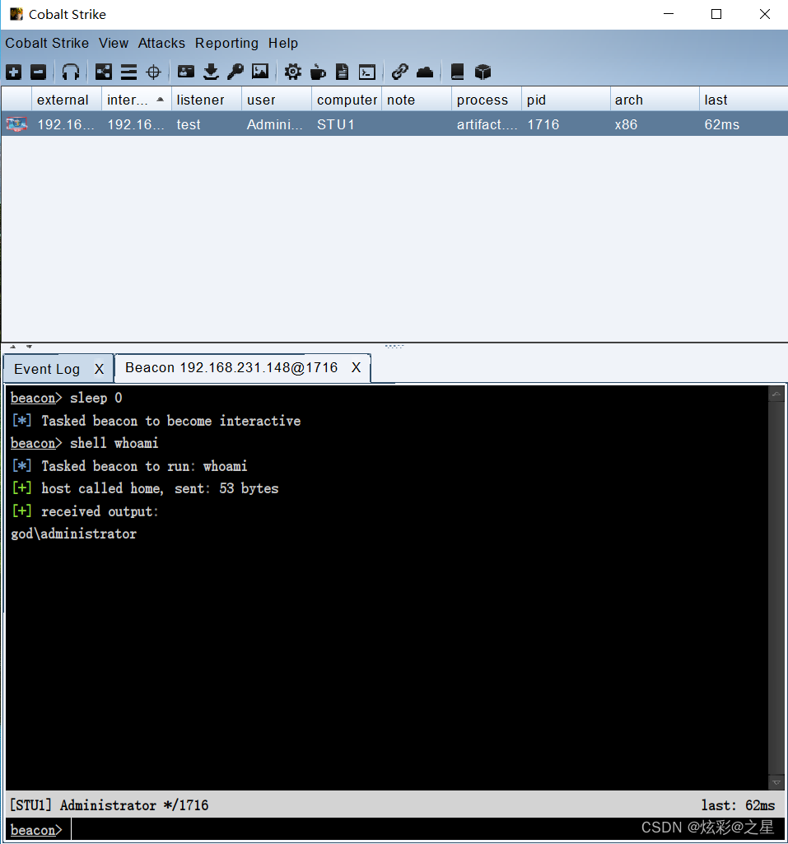Viewport: 788px width, 844px height.
Task: Minimize the Cobalt Strike window
Action: (x=669, y=15)
